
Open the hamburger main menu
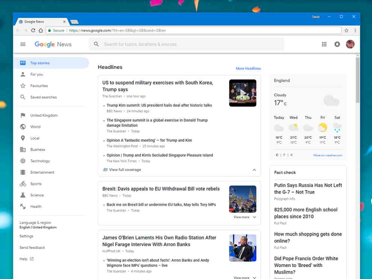tap(23, 44)
